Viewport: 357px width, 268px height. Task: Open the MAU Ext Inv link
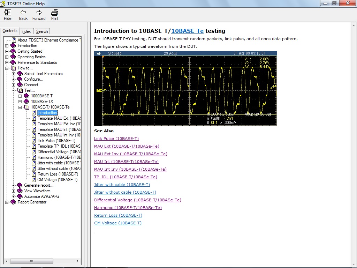[131, 154]
